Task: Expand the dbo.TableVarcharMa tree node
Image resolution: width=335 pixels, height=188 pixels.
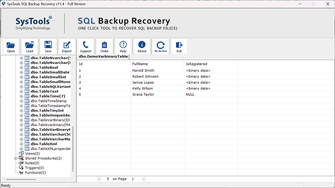Action: (21, 139)
